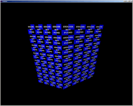
Task: Maximize the Camera window
Action: point(130,1)
